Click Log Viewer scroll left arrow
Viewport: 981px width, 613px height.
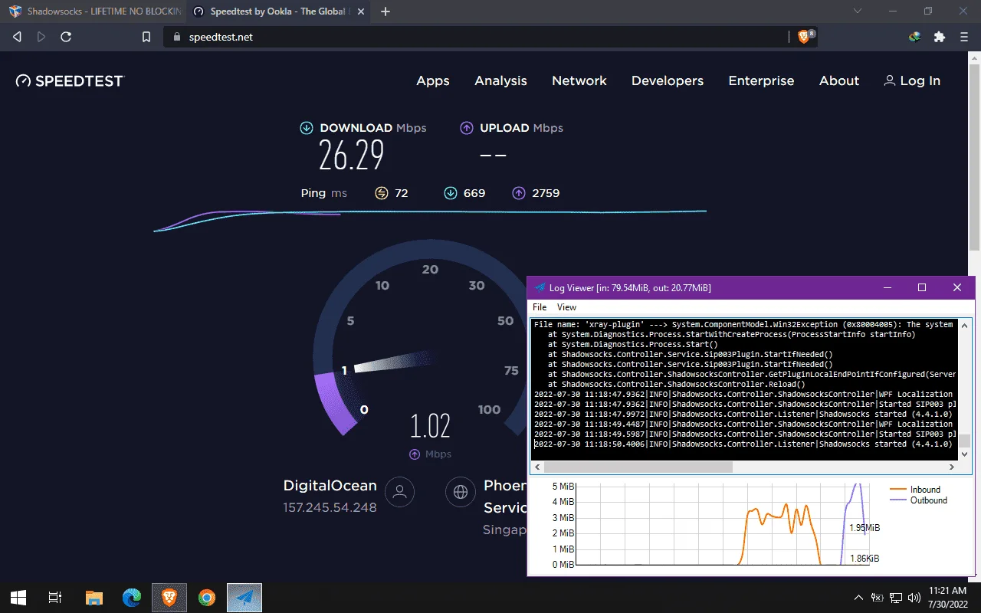(536, 467)
